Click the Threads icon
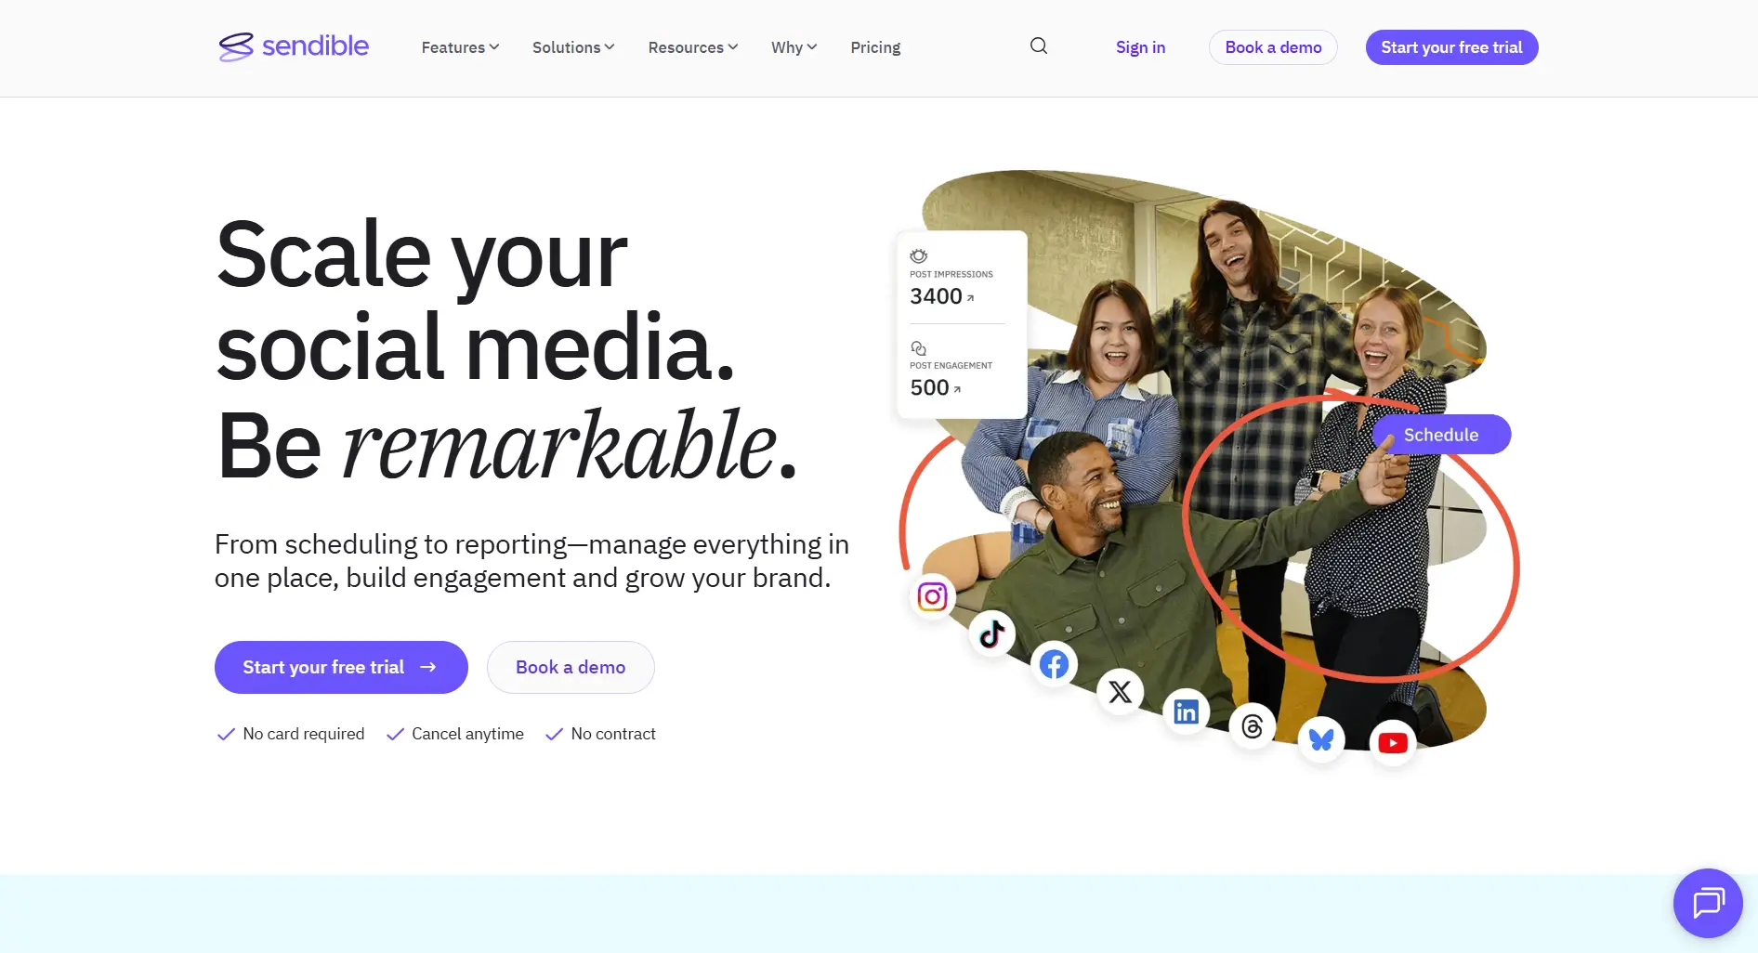Image resolution: width=1758 pixels, height=953 pixels. pos(1252,726)
